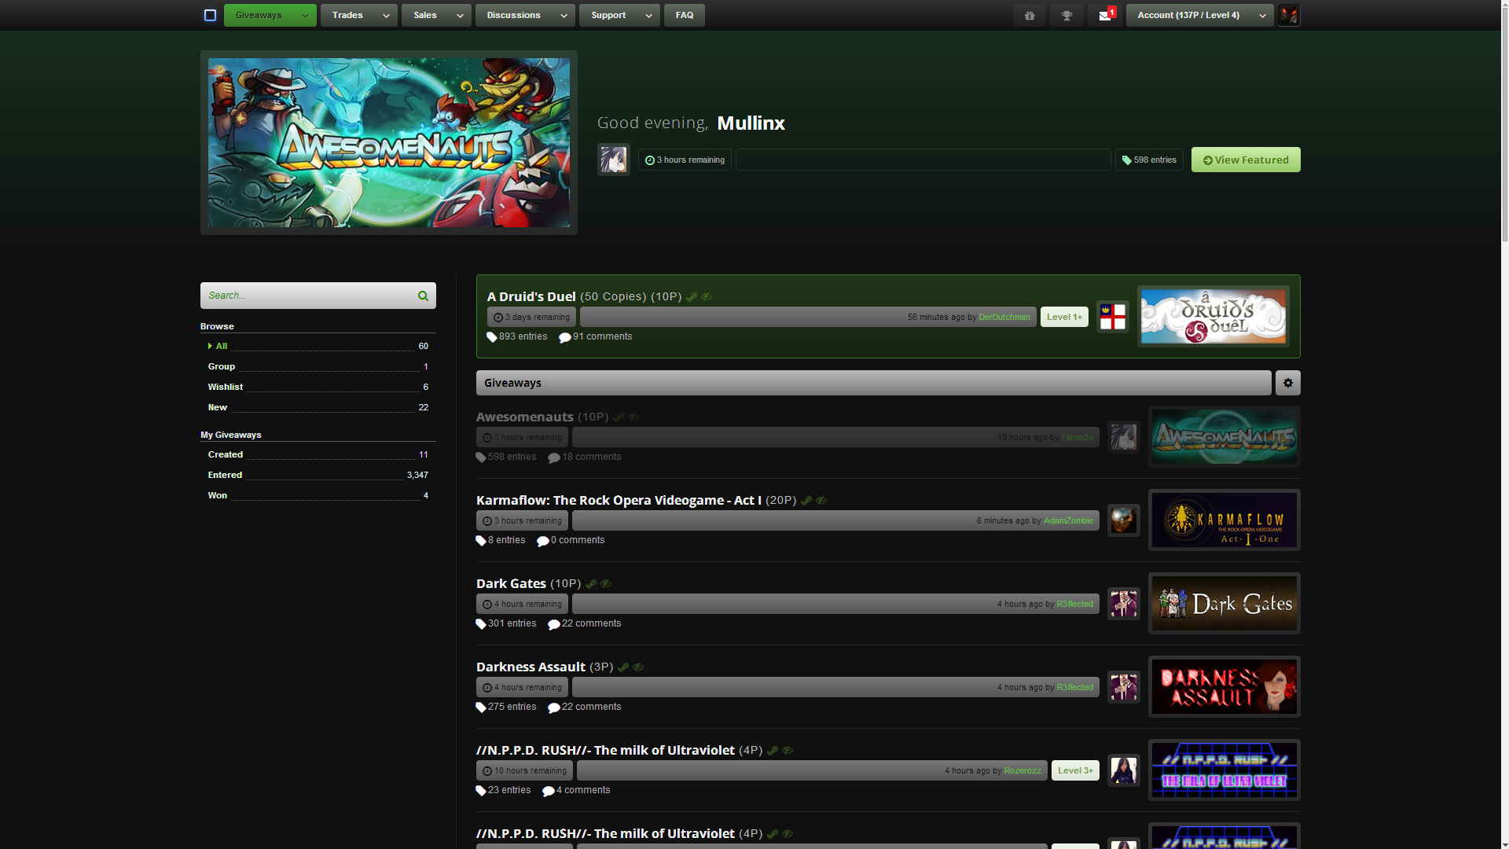The height and width of the screenshot is (849, 1509).
Task: Open the Account level dropdown
Action: (1199, 15)
